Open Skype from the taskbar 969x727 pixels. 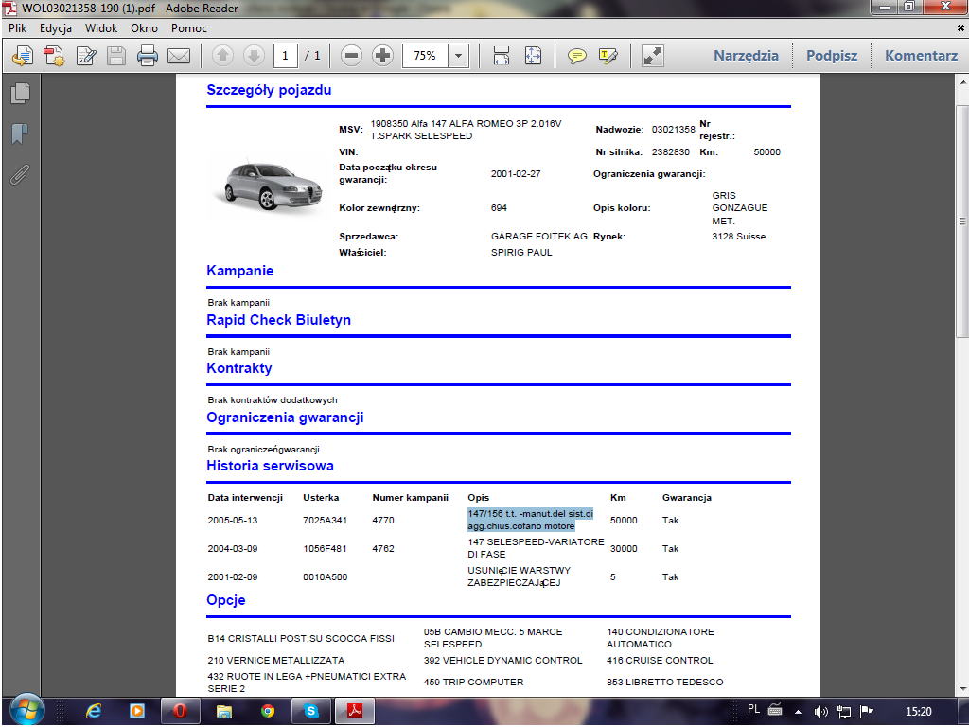310,710
